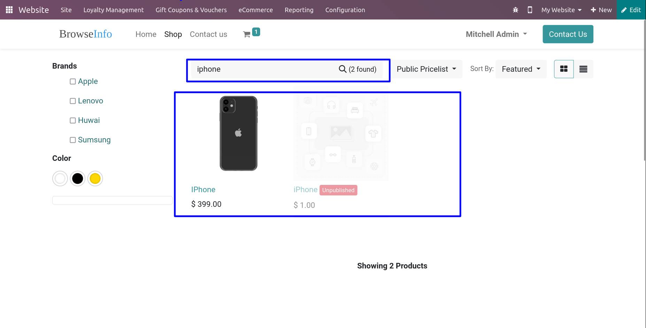Select the yellow color swatch
This screenshot has height=328, width=646.
click(x=95, y=179)
